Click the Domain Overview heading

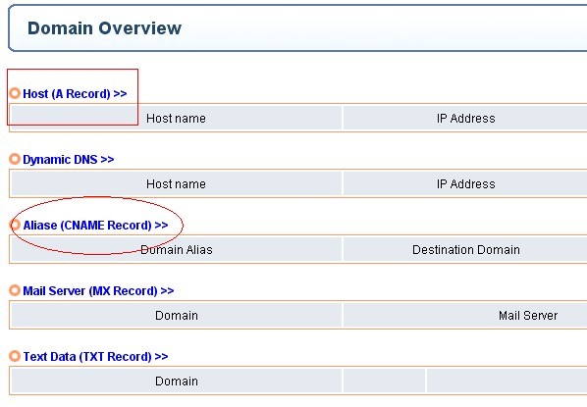[x=104, y=28]
